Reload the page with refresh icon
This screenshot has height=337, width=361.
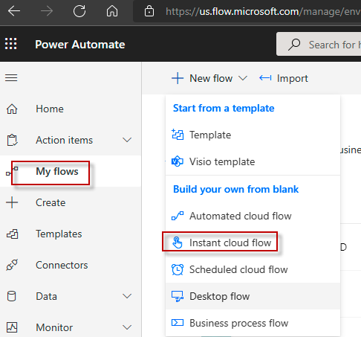79,11
